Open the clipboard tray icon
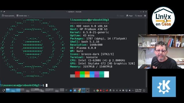The height and width of the screenshot is (103, 184). 110,90
